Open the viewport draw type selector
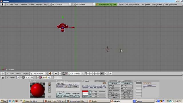This screenshot has height=103, width=183. [x=51, y=74]
